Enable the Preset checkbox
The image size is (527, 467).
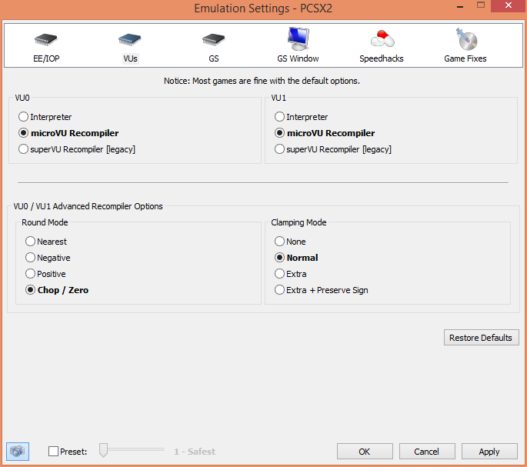(53, 452)
